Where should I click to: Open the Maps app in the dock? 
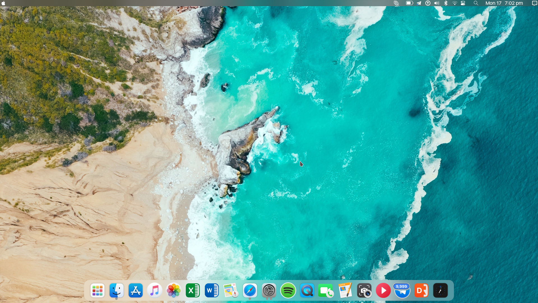tap(231, 290)
